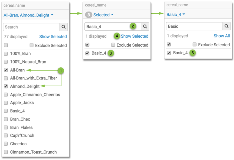
Task: Click Show Selected link in left panel
Action: [x=53, y=36]
